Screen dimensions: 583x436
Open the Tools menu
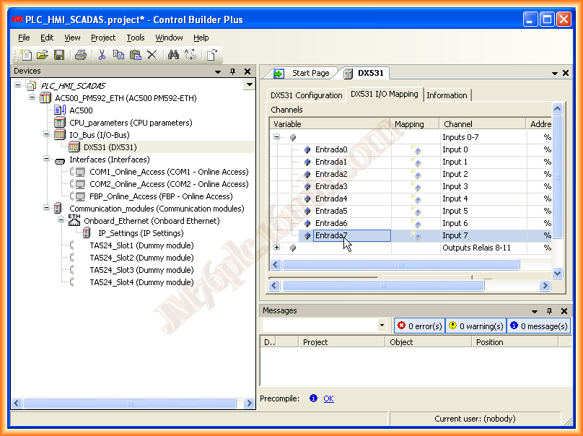pos(135,38)
